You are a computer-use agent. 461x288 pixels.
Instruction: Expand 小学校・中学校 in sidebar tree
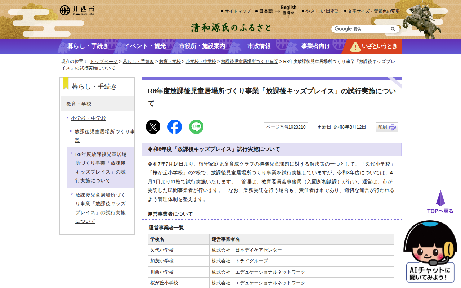tap(88, 118)
